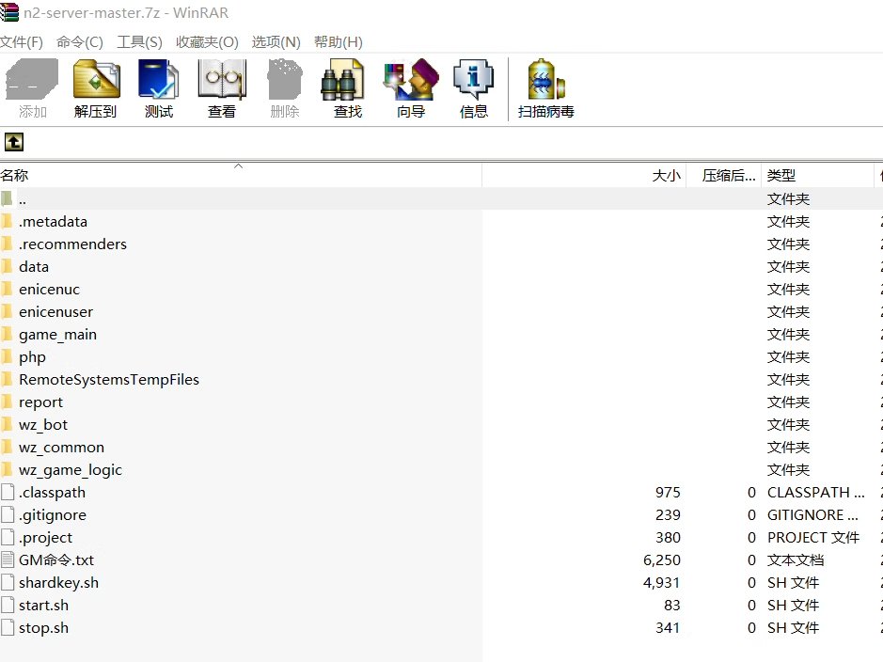This screenshot has height=662, width=883.
Task: Select the shardkey.sh file icon
Action: tap(8, 582)
